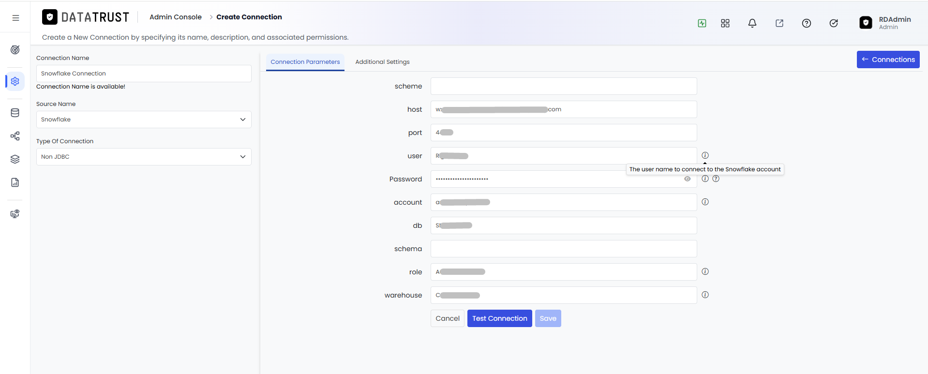Open the help question mark icon
This screenshot has height=374, width=928.
(x=807, y=23)
